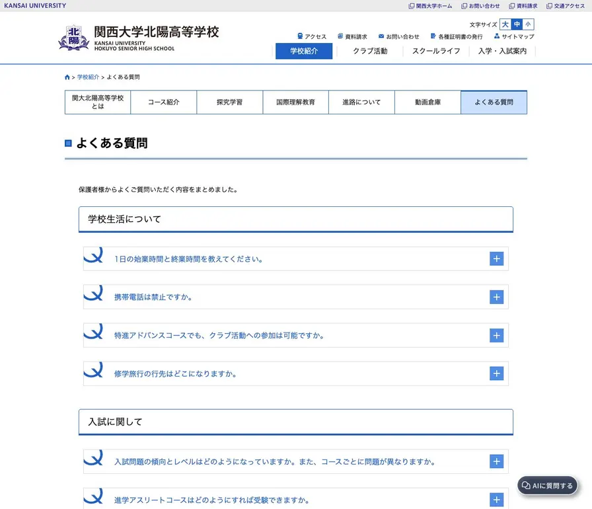Set font size to 中
This screenshot has height=509, width=592.
coord(517,24)
